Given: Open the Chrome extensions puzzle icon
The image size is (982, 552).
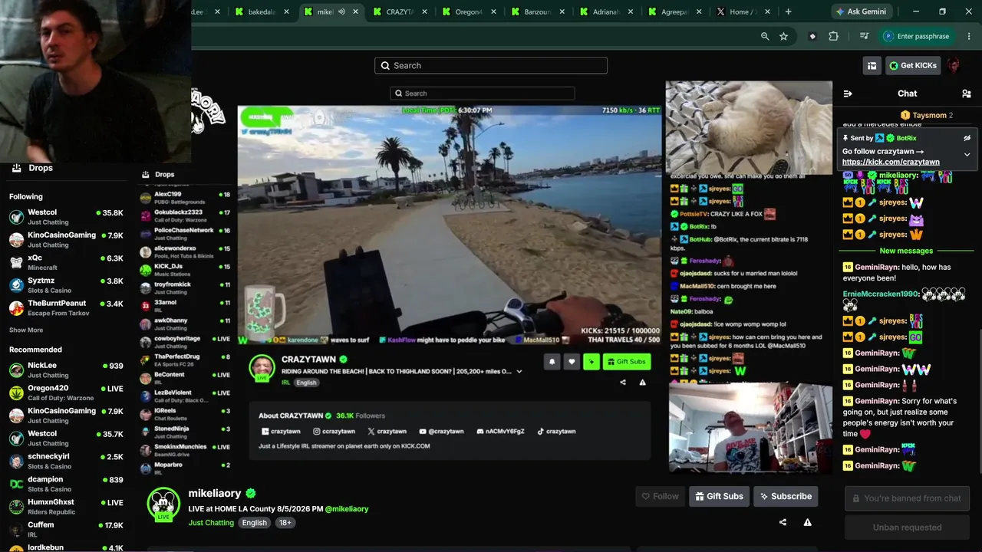Looking at the screenshot, I should [x=833, y=36].
